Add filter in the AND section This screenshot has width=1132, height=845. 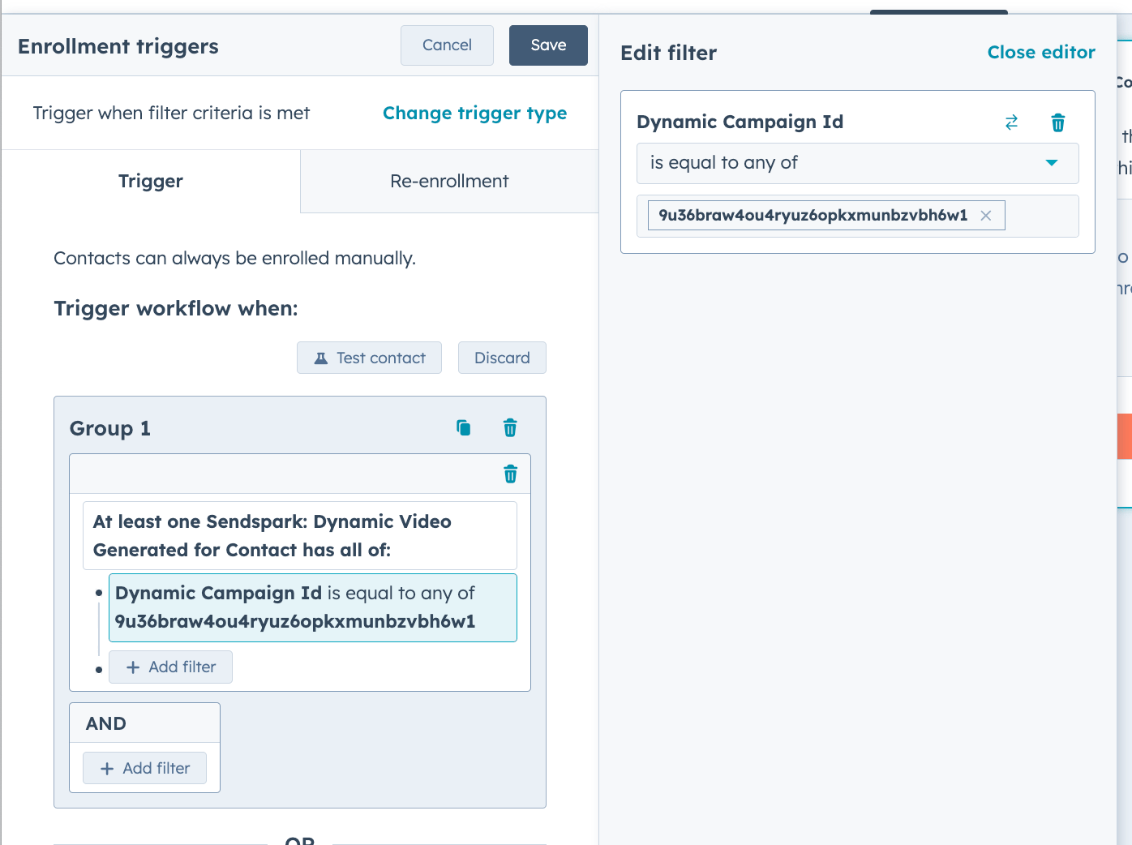pos(144,768)
